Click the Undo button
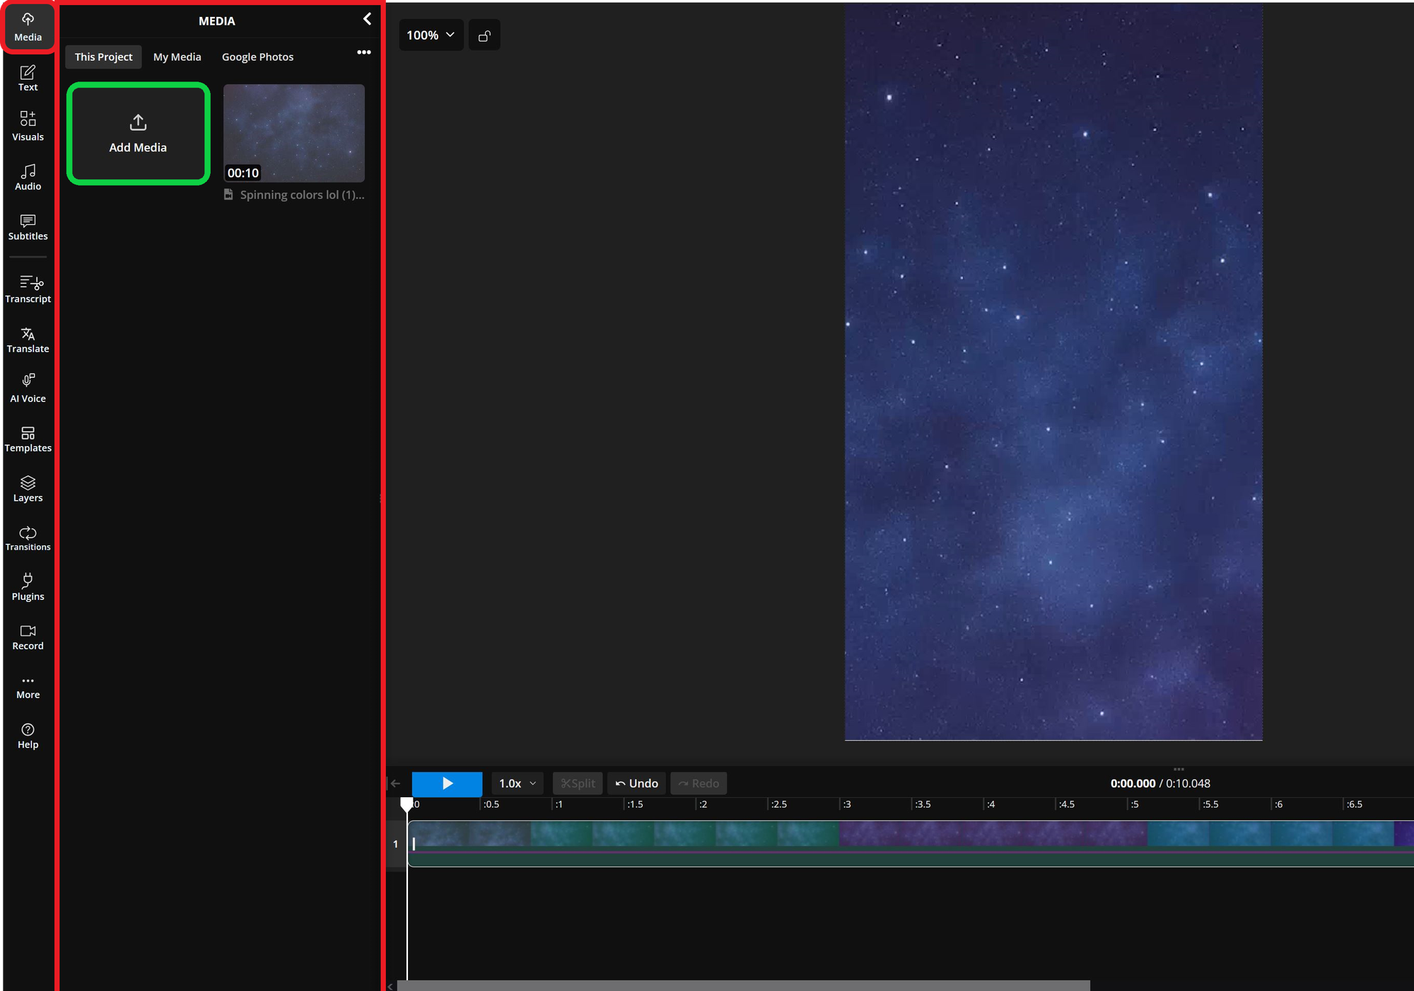The height and width of the screenshot is (991, 1414). click(x=636, y=783)
